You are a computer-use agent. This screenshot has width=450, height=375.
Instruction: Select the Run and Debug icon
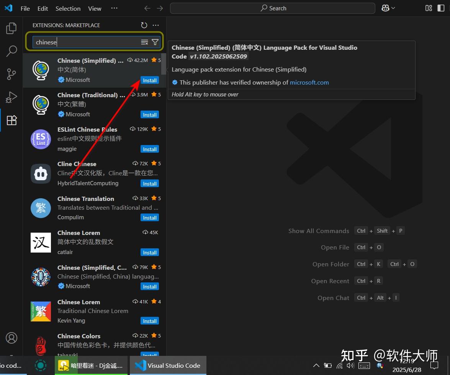[11, 97]
